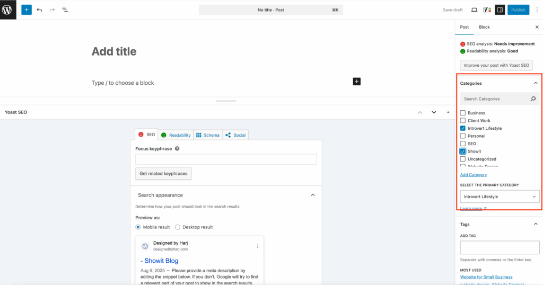Open the Yoast Schema tab
Viewport: 543px width, 285px height.
(x=208, y=135)
